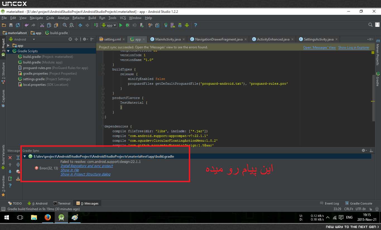Toggle the Gradle side panel on right

coord(378,79)
